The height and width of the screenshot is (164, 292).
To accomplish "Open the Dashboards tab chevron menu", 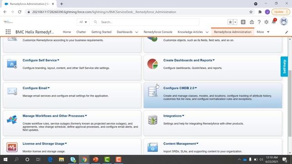I will (136, 32).
